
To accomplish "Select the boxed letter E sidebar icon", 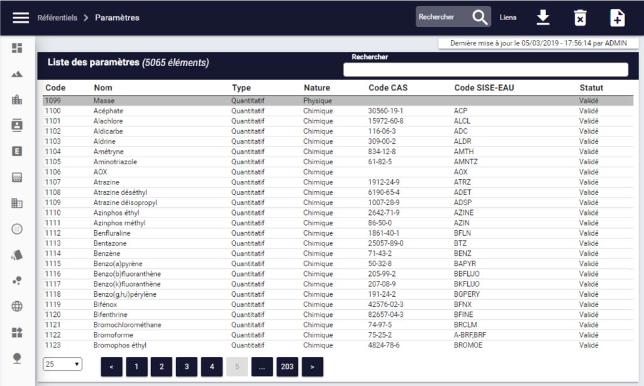I will click(17, 151).
